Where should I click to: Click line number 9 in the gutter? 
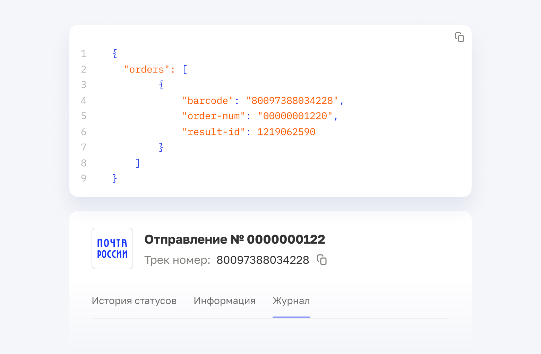[x=84, y=178]
